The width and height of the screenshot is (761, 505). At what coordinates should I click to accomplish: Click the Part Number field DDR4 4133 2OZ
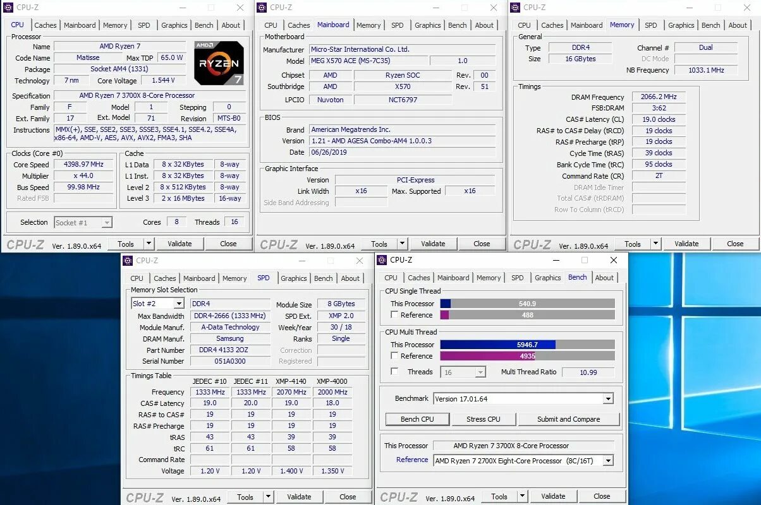pos(230,350)
